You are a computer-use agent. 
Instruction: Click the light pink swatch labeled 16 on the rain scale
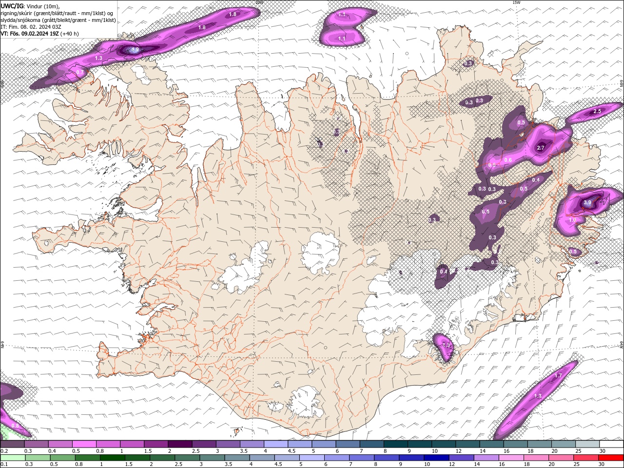point(510,457)
